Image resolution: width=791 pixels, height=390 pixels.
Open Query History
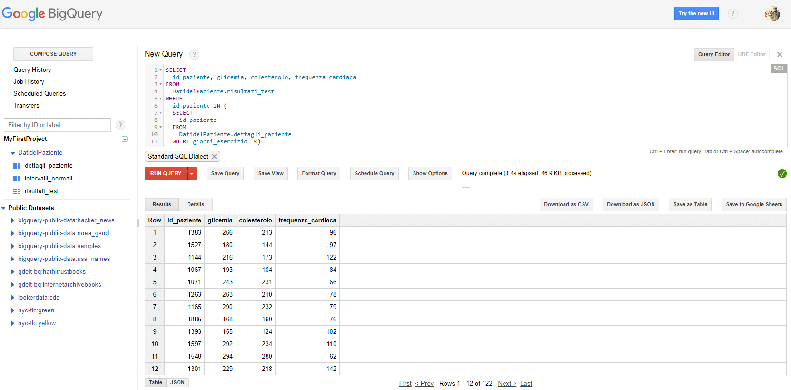pos(32,70)
